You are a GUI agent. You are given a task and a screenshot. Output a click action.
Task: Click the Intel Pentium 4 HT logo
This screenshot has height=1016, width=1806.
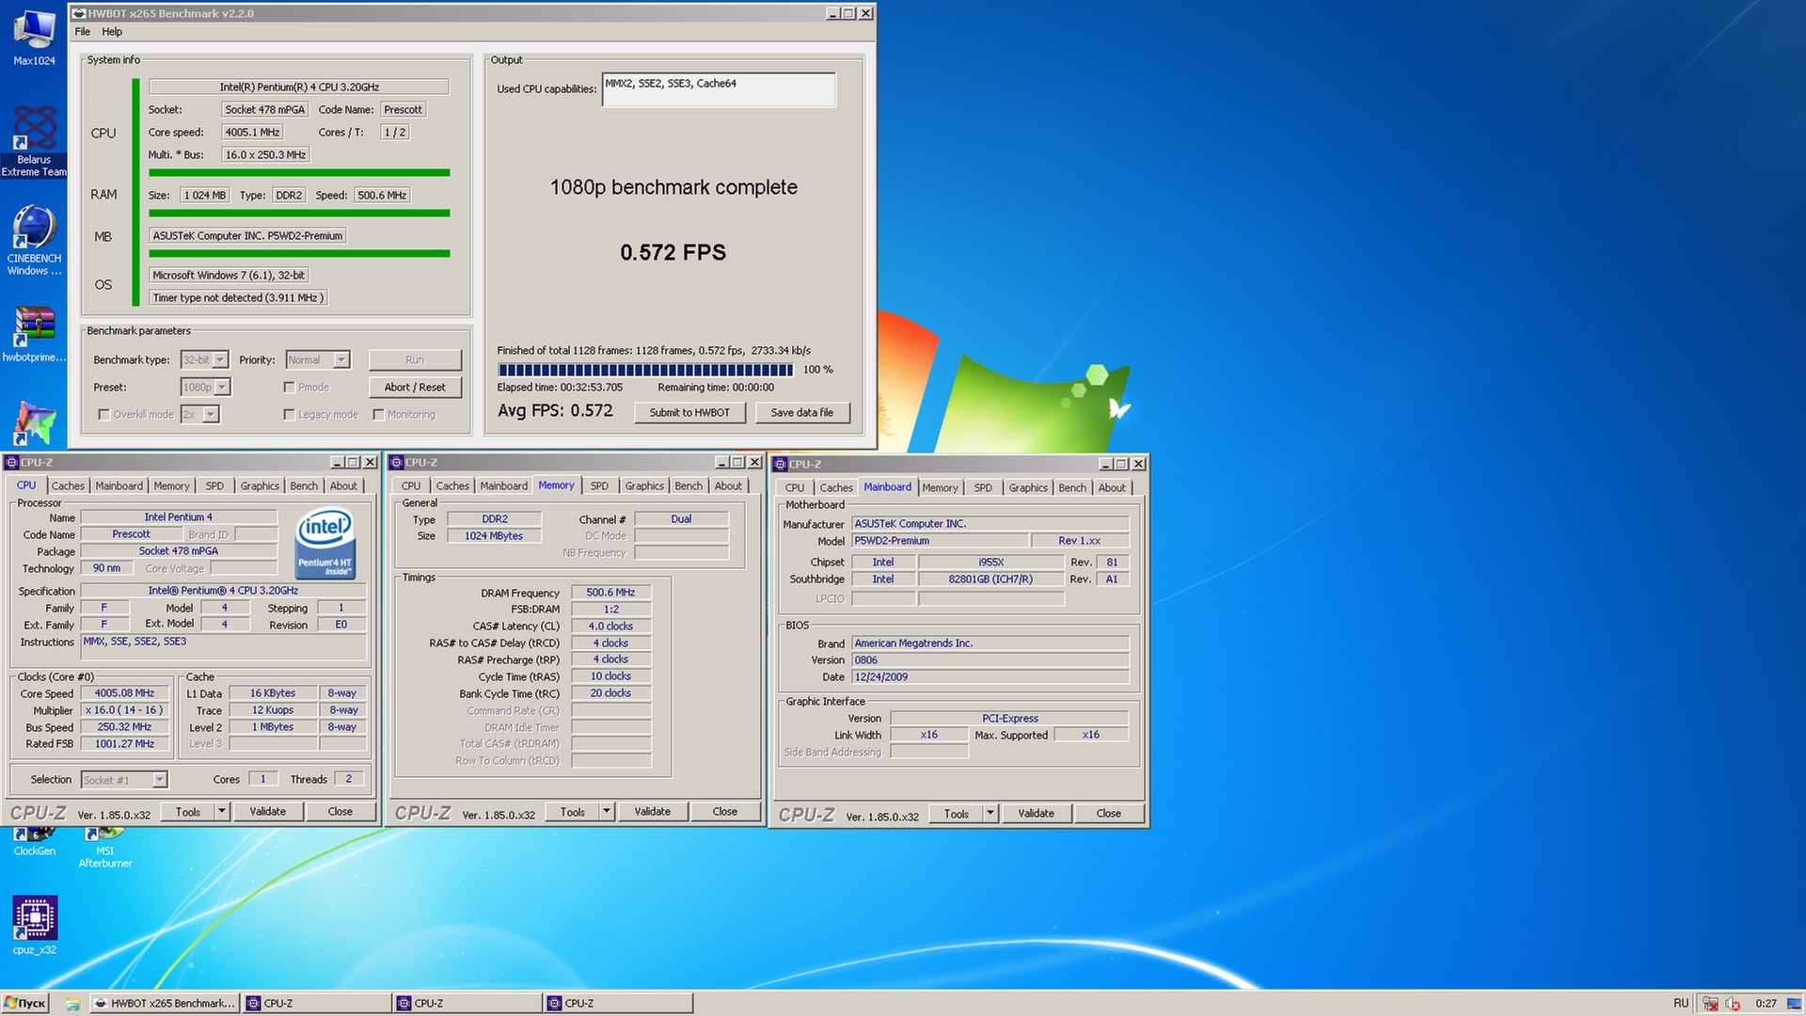(x=325, y=543)
